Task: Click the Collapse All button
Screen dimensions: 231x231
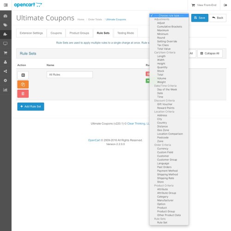Action: point(210,54)
